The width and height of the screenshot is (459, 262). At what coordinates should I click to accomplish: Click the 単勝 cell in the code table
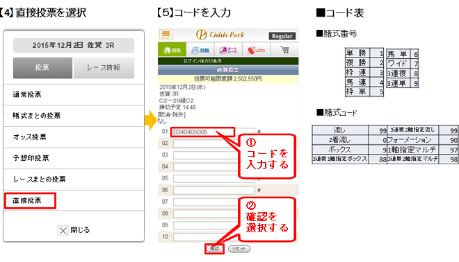[x=357, y=53]
